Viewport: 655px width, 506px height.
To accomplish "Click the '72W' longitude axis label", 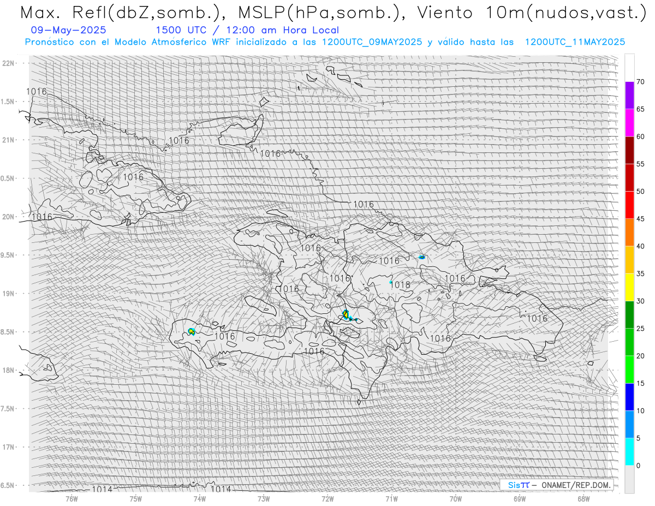I will pyautogui.click(x=327, y=498).
